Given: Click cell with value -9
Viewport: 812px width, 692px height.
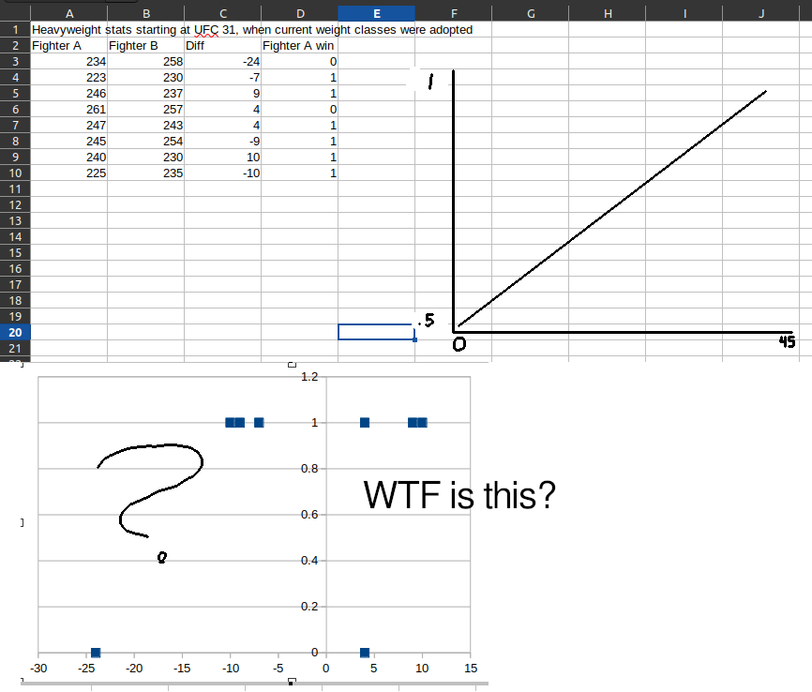Looking at the screenshot, I should click(x=222, y=142).
